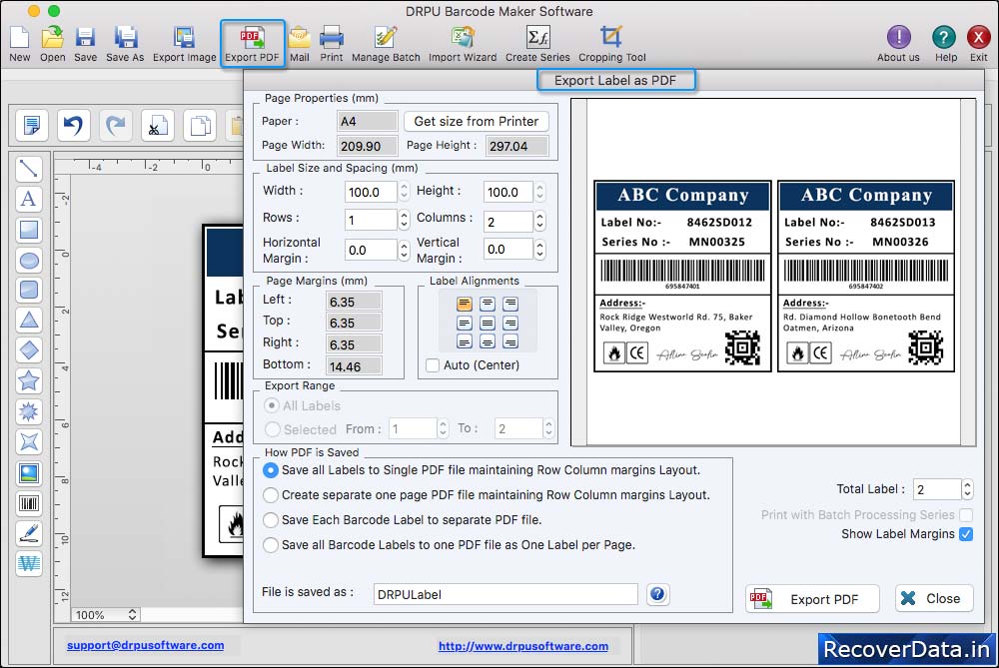Click the blue help question icon near filename
The image size is (999, 668).
click(x=657, y=594)
